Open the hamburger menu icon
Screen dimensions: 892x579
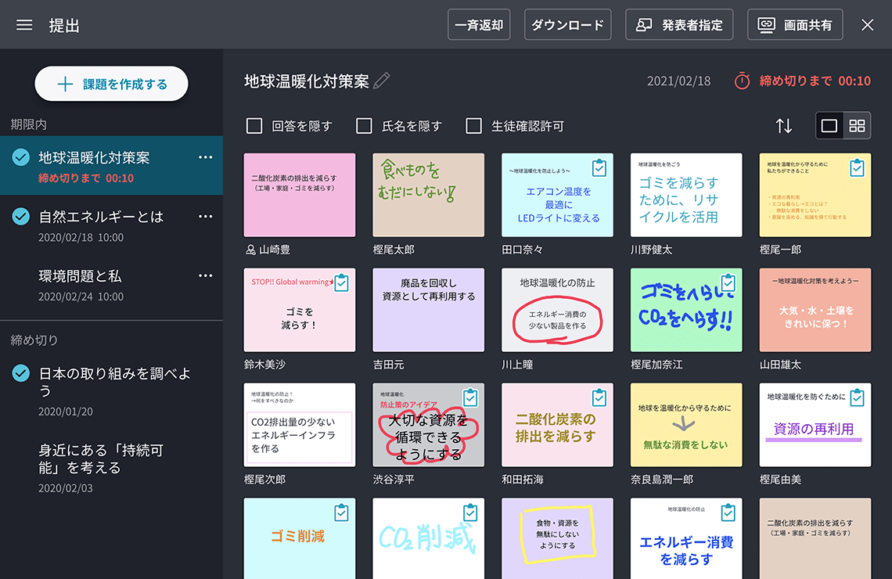click(x=24, y=25)
